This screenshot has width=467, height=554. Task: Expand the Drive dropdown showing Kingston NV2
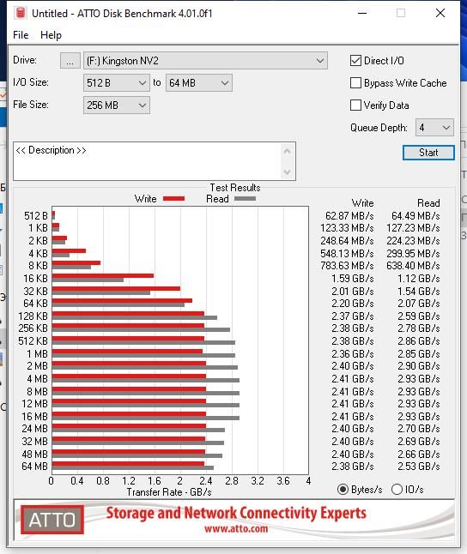coord(205,61)
